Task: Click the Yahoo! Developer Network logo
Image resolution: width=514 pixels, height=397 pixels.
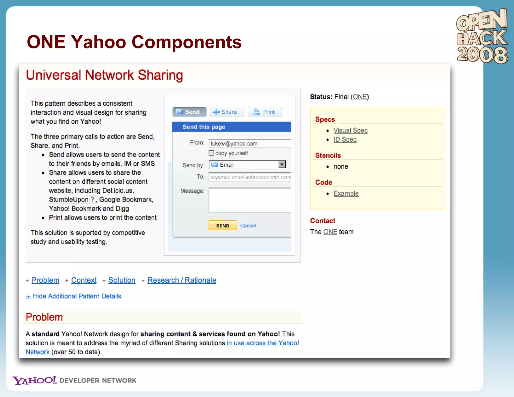Action: 74,380
